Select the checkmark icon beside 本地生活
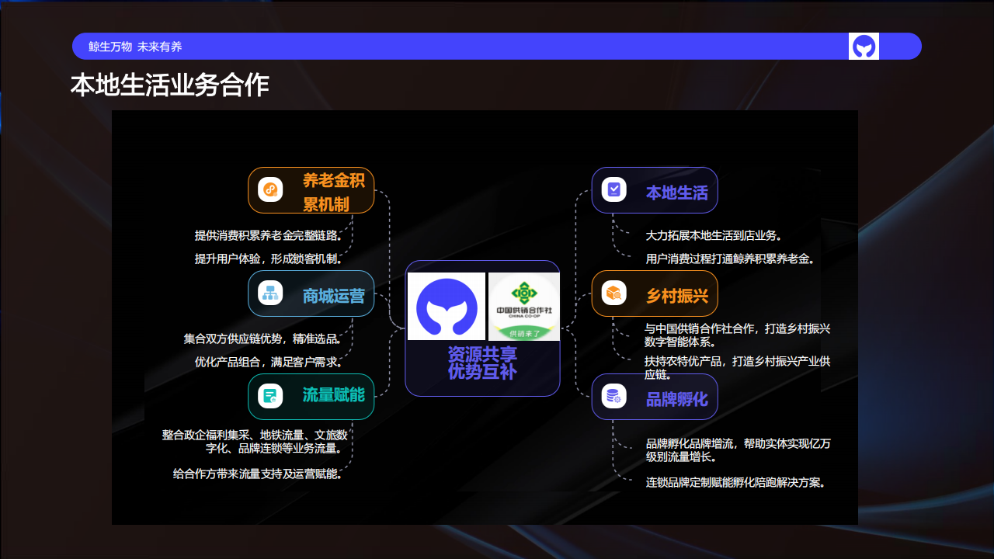The image size is (994, 559). point(614,189)
